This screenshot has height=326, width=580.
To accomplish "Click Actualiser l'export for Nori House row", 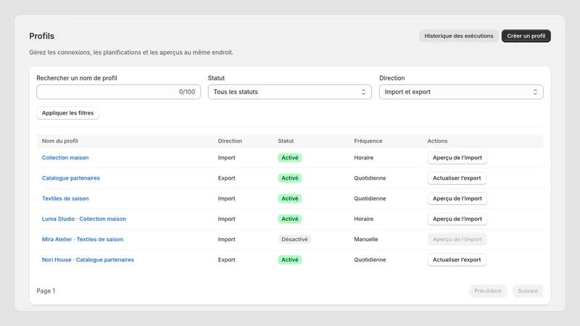I will (457, 259).
